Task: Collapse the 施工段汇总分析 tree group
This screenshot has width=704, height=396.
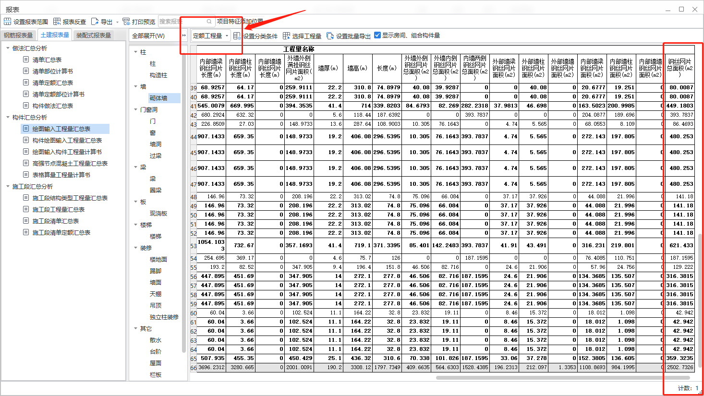Action: point(8,186)
